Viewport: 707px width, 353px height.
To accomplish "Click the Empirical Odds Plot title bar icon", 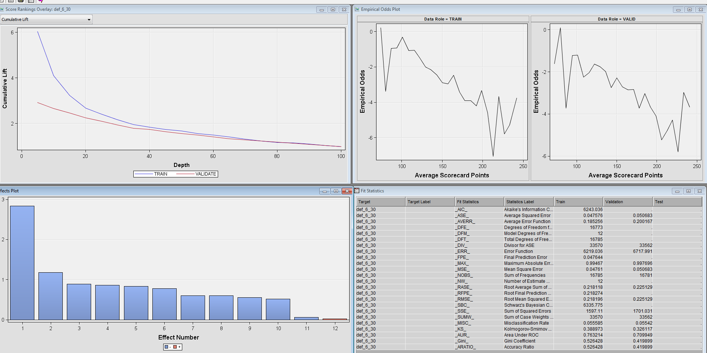I will 358,9.
